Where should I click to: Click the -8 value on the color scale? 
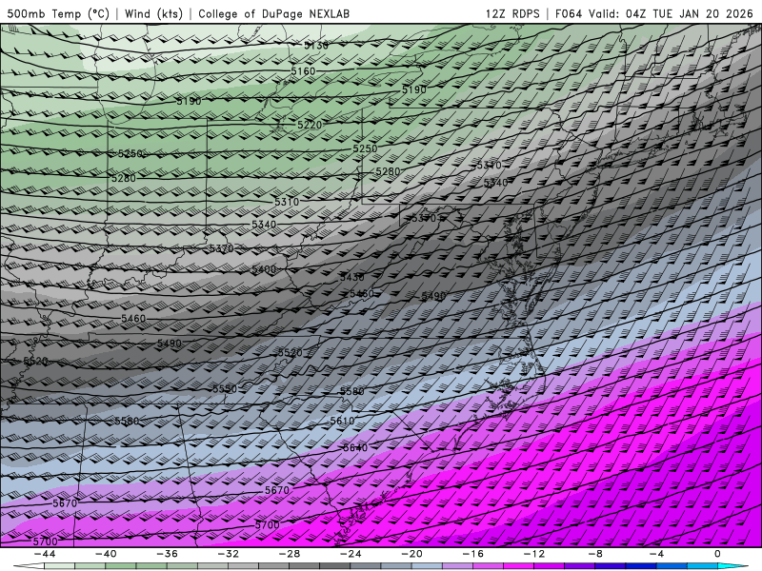pos(595,554)
